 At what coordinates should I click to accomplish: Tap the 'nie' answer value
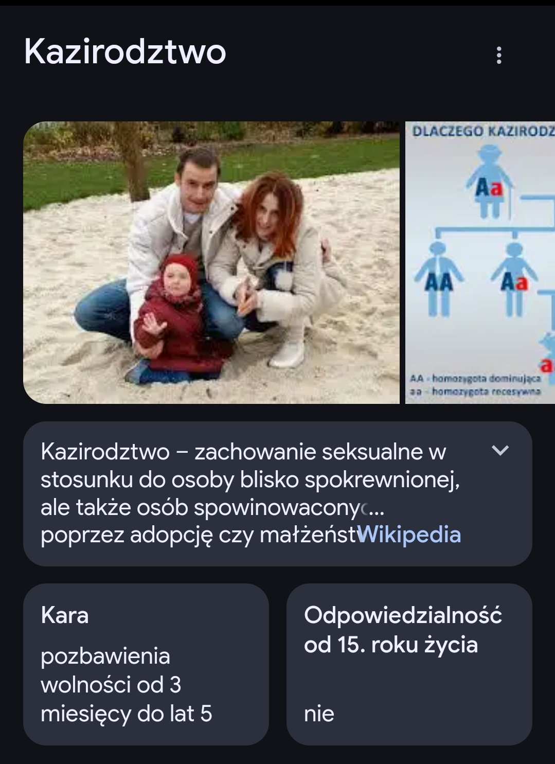click(x=319, y=714)
